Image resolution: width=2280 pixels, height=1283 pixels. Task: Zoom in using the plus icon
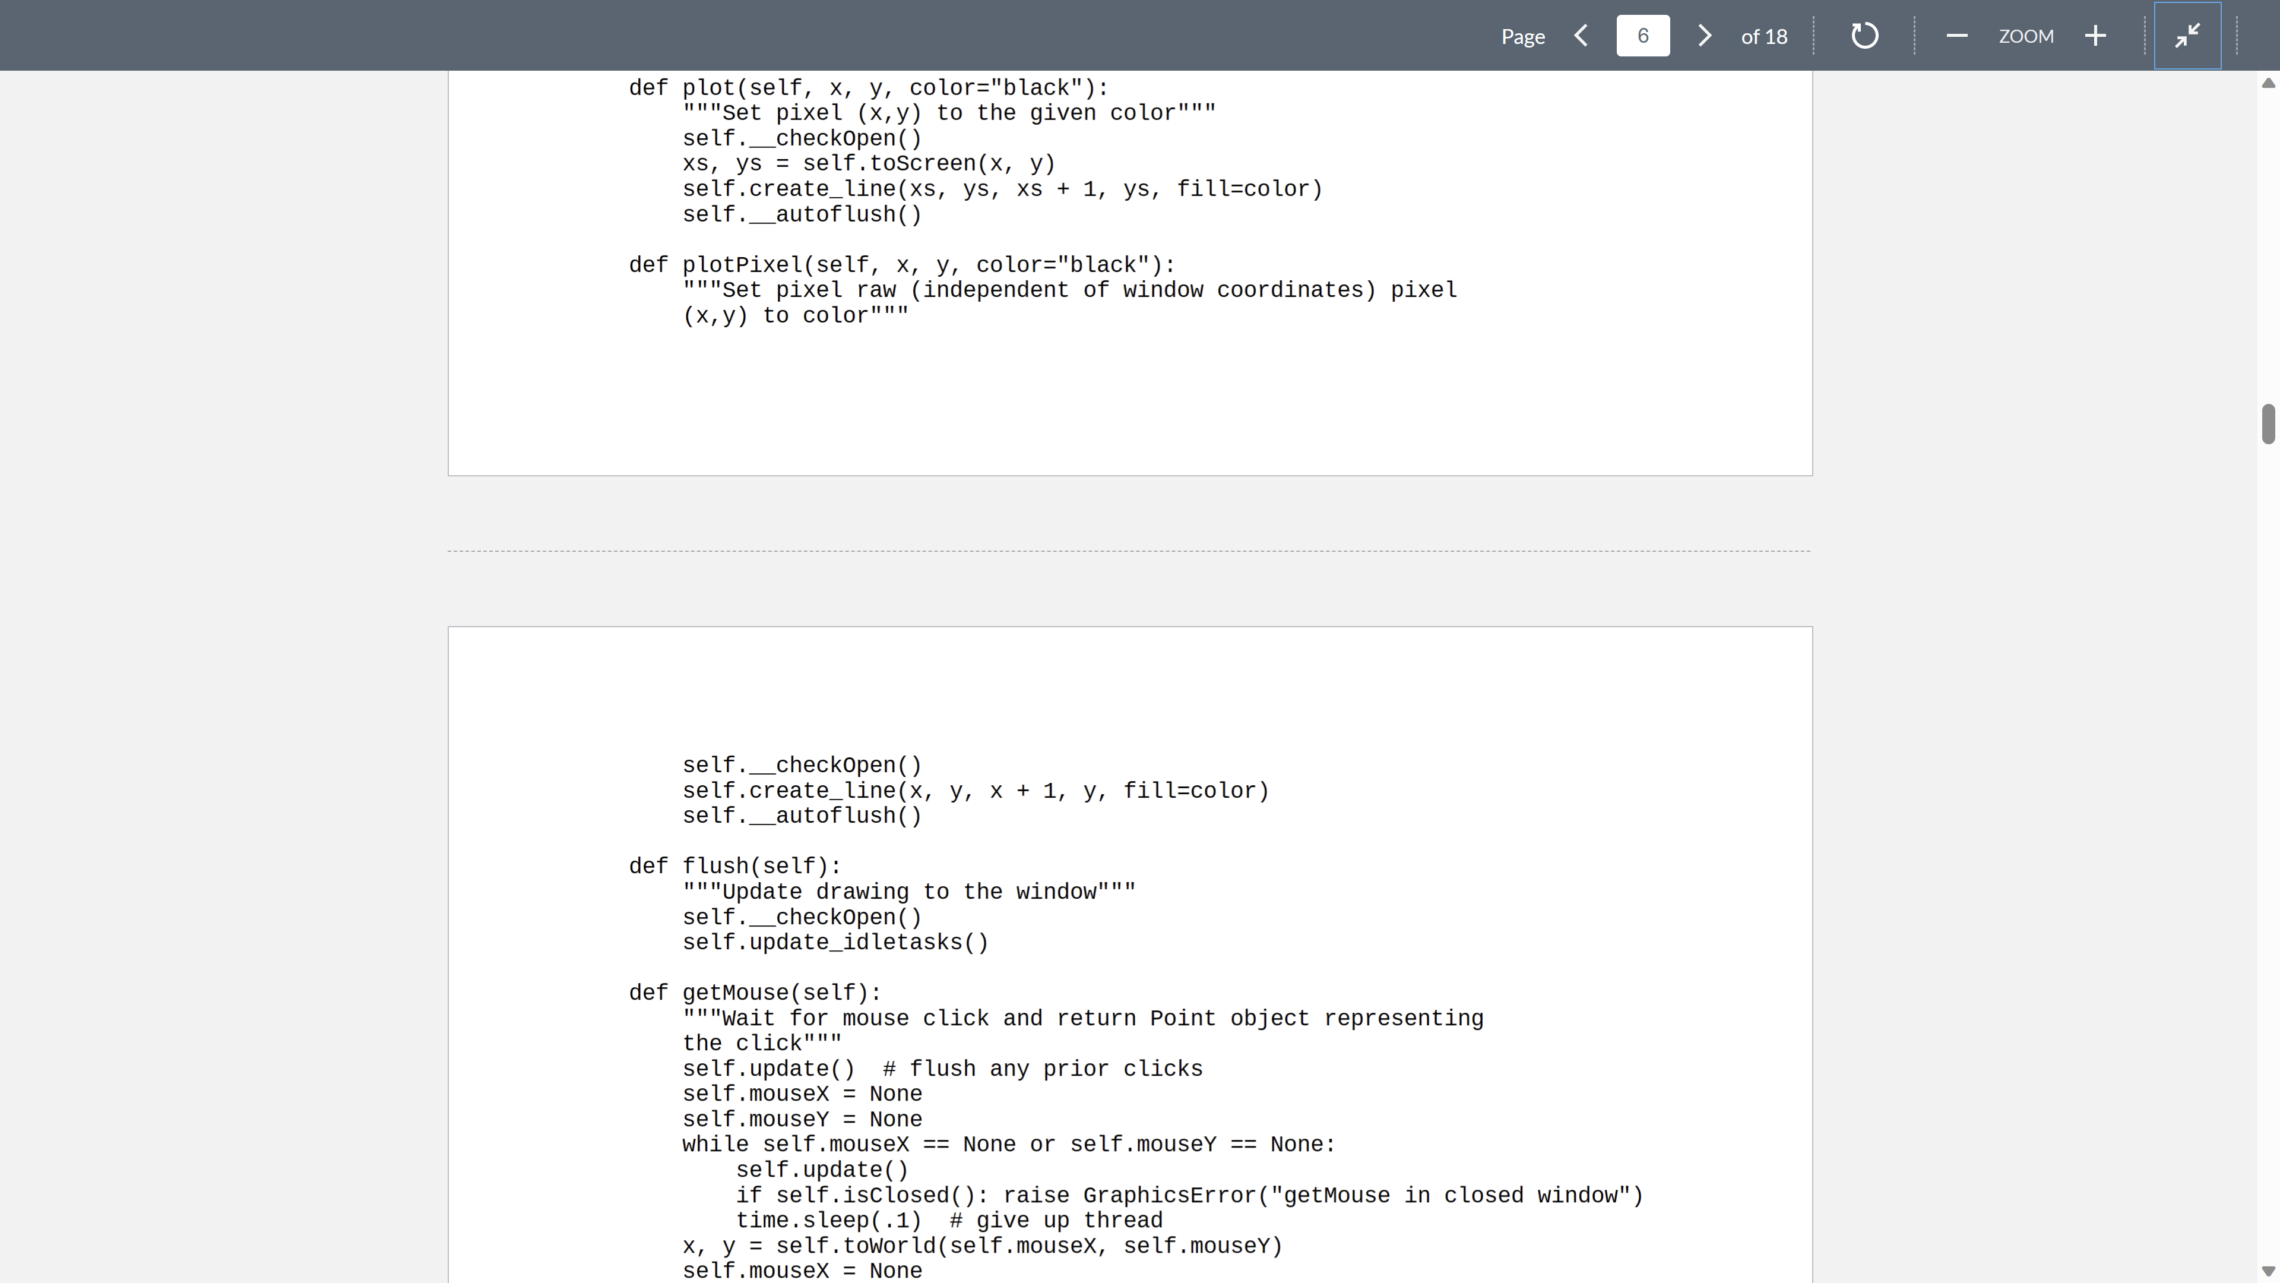pyautogui.click(x=2095, y=36)
